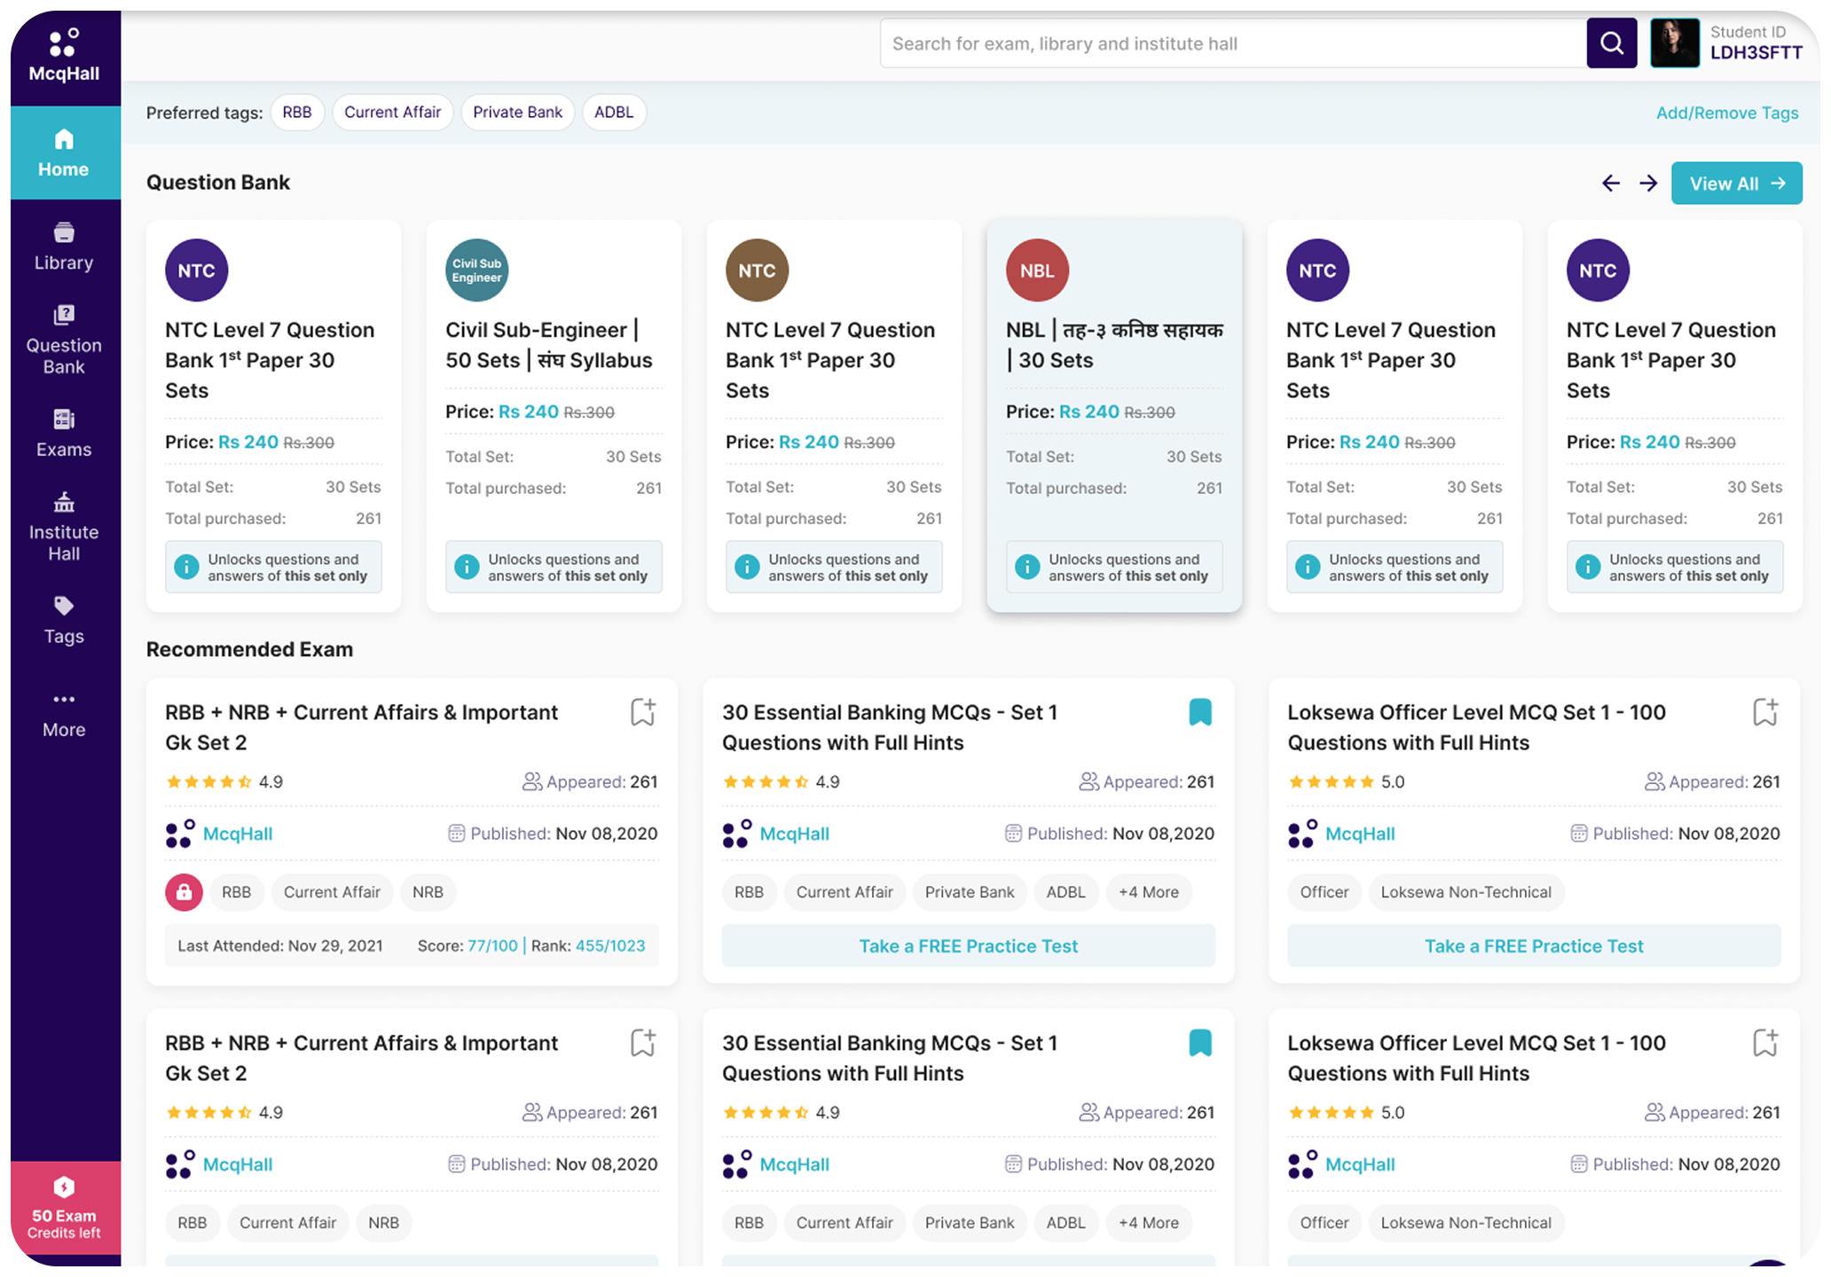
Task: Open Tags from sidebar
Action: [x=64, y=621]
